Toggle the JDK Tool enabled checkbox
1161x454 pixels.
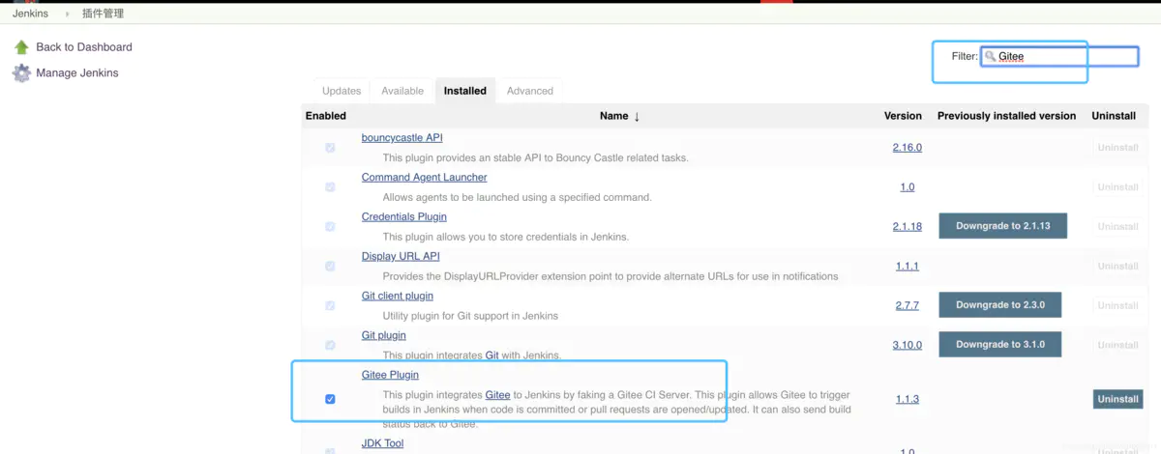coord(330,450)
